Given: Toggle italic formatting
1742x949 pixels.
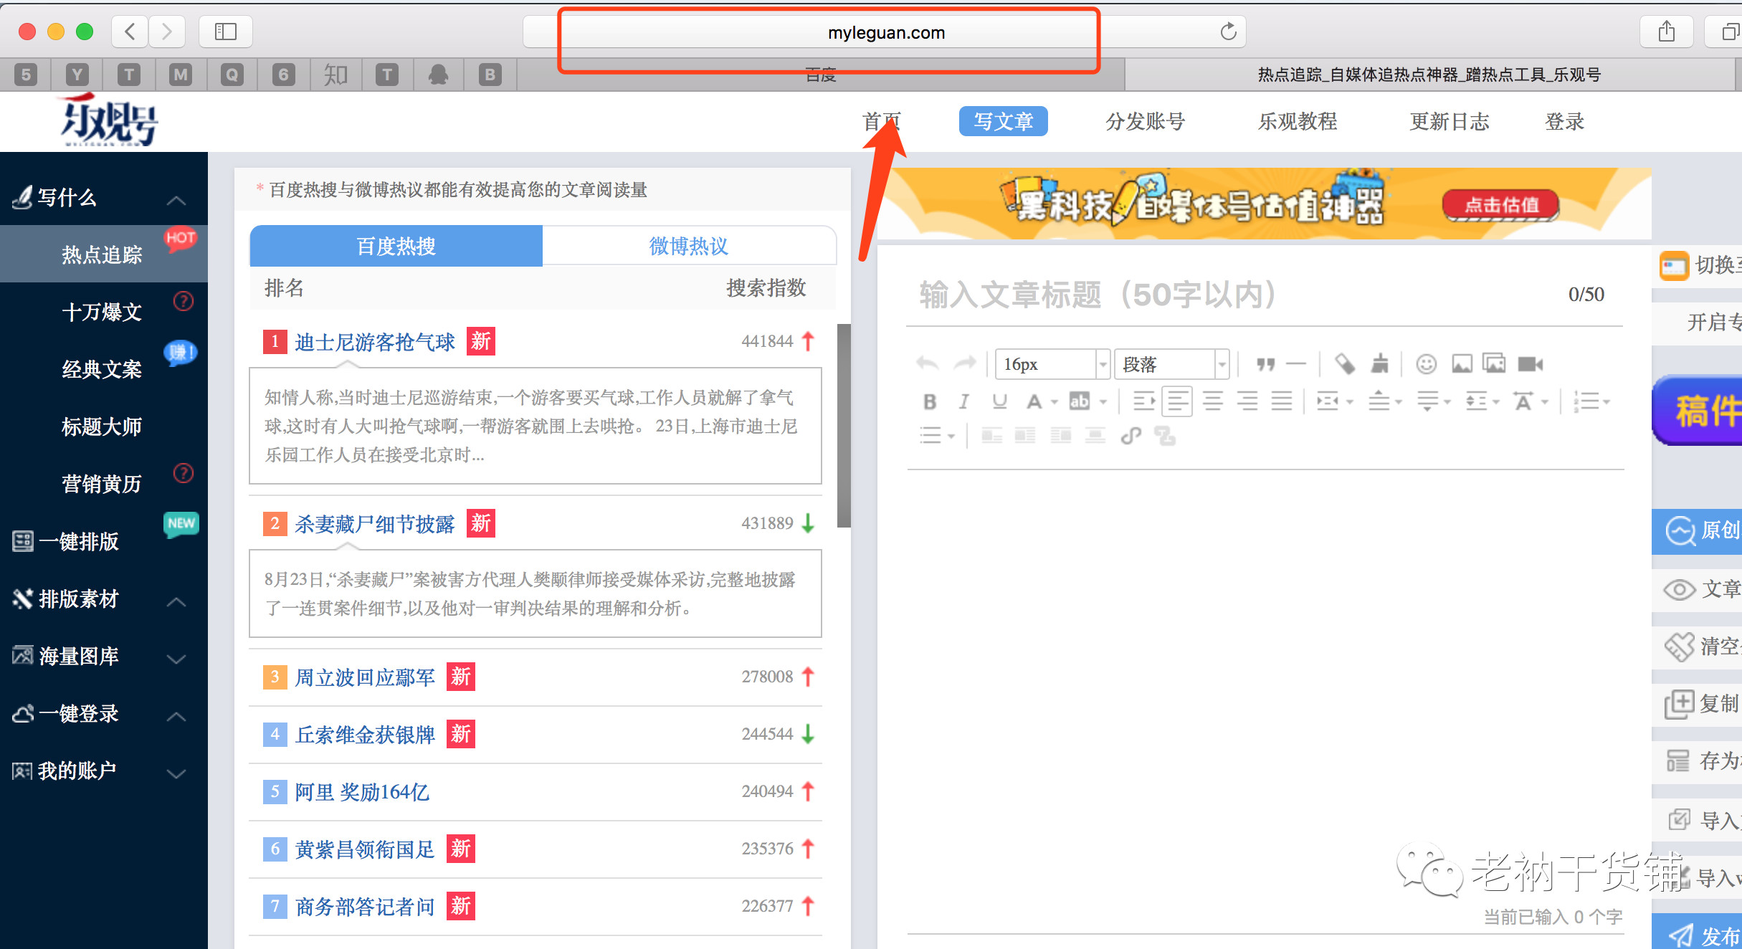Looking at the screenshot, I should 964,401.
